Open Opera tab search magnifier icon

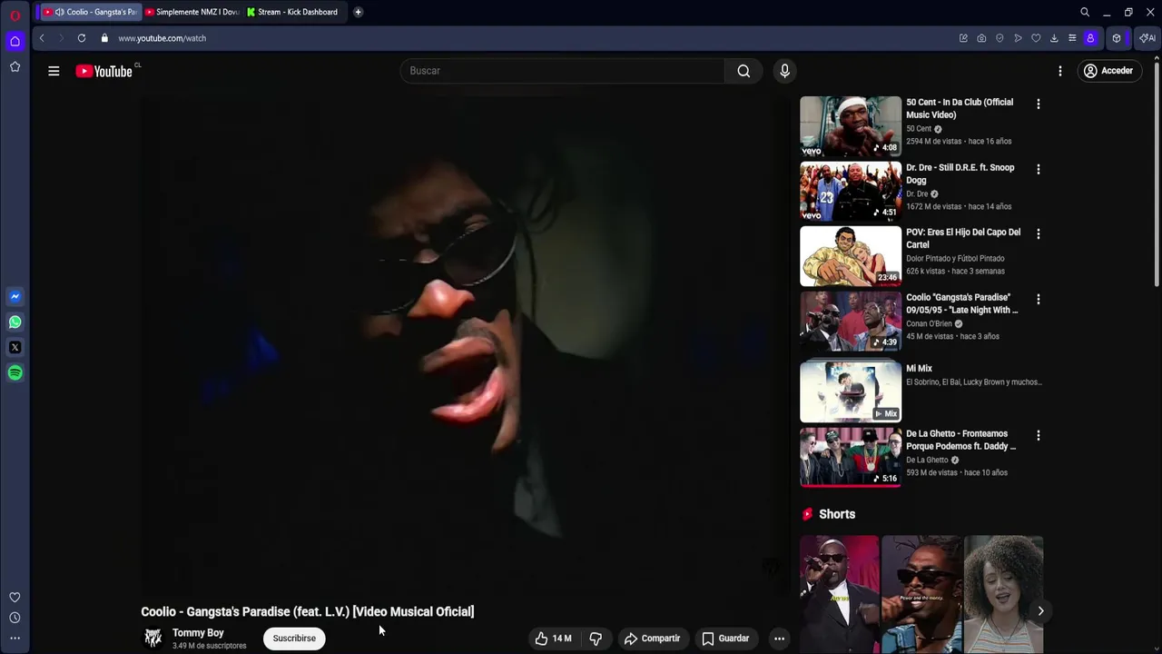[x=1085, y=12]
